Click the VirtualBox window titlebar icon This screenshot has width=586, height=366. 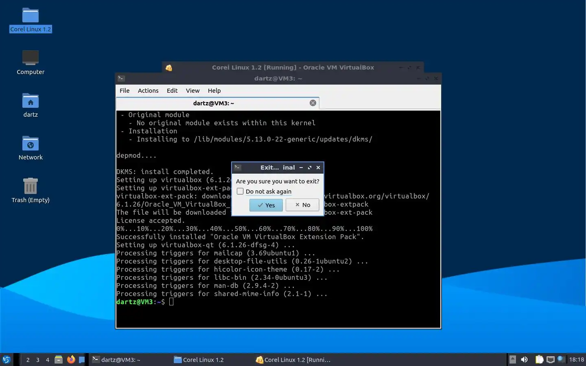click(169, 68)
